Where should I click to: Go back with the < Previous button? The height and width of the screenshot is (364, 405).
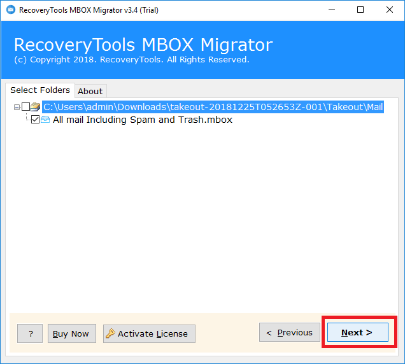tap(290, 332)
